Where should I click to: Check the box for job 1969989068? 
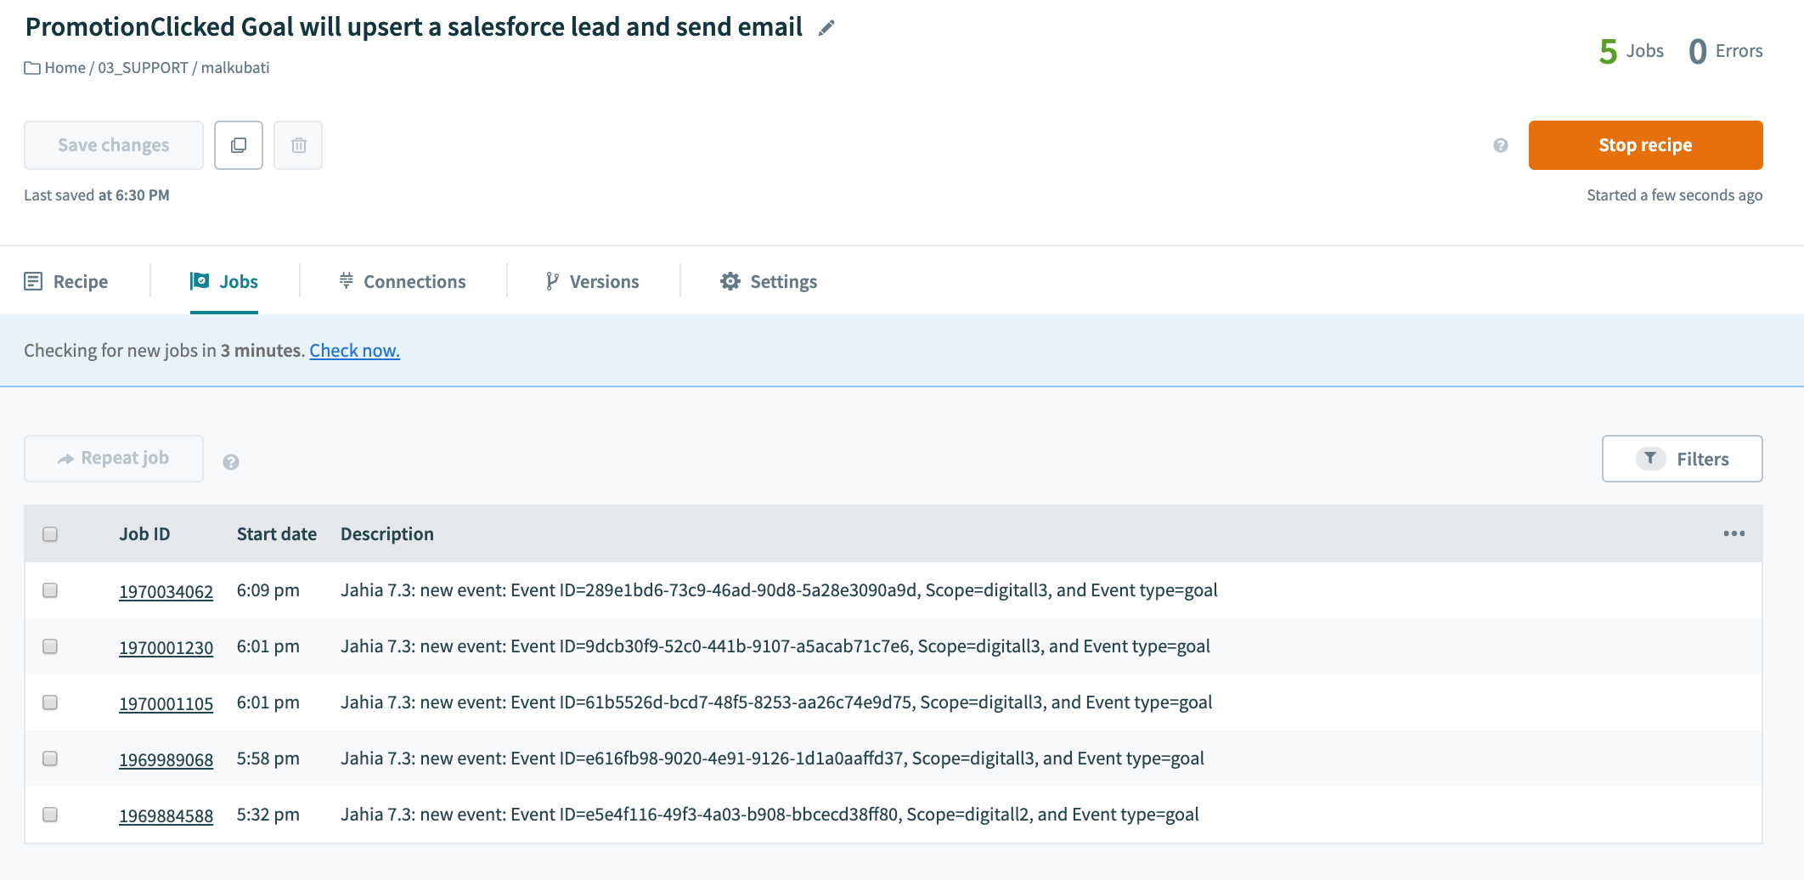click(x=50, y=759)
